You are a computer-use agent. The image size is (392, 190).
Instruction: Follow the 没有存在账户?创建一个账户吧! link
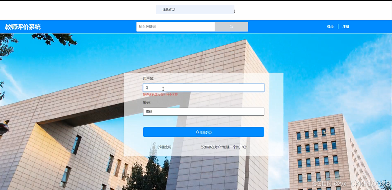pyautogui.click(x=224, y=147)
